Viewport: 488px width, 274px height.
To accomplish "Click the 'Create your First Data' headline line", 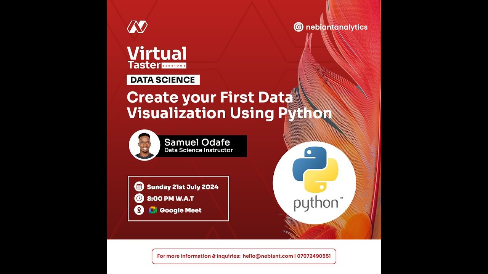I will (x=210, y=98).
